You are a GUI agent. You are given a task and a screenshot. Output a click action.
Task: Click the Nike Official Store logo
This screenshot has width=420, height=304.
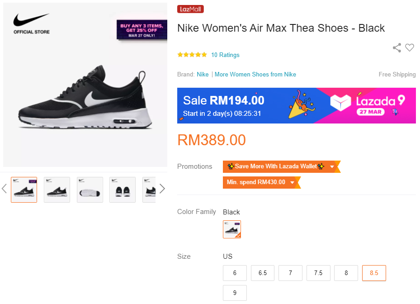coord(31,24)
